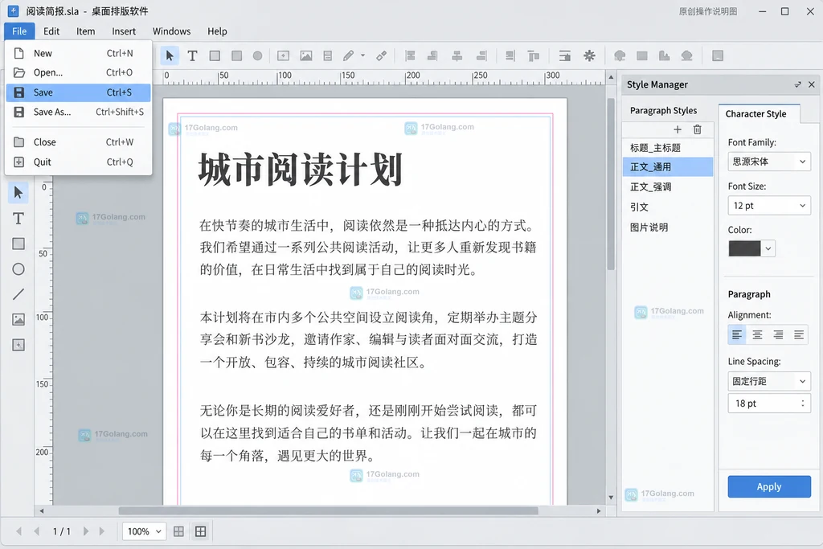This screenshot has width=823, height=549.
Task: Choose the ellipse tool in left palette
Action: (x=18, y=269)
